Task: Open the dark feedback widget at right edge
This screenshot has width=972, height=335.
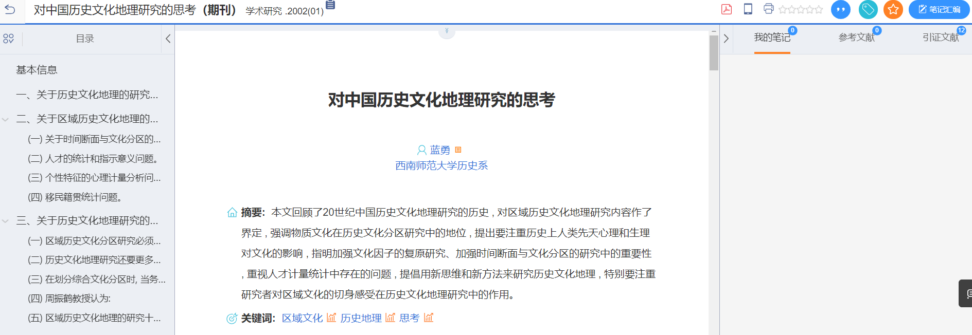Action: tap(965, 293)
